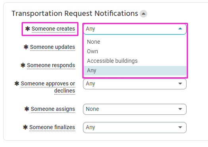
Task: Click the Someone responds label
Action: 51,65
